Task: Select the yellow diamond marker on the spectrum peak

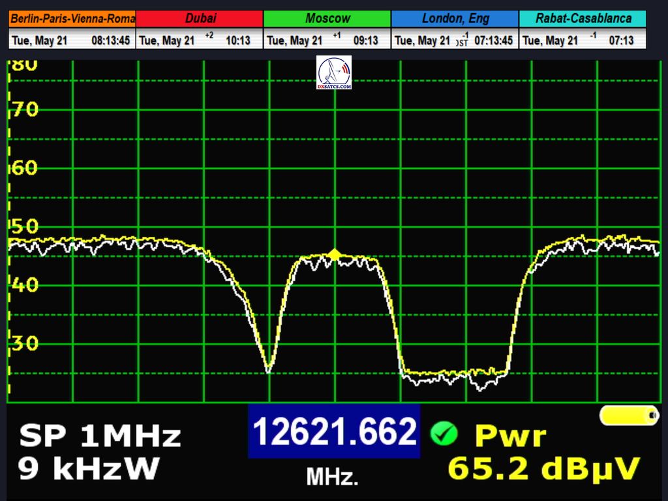Action: click(x=335, y=254)
